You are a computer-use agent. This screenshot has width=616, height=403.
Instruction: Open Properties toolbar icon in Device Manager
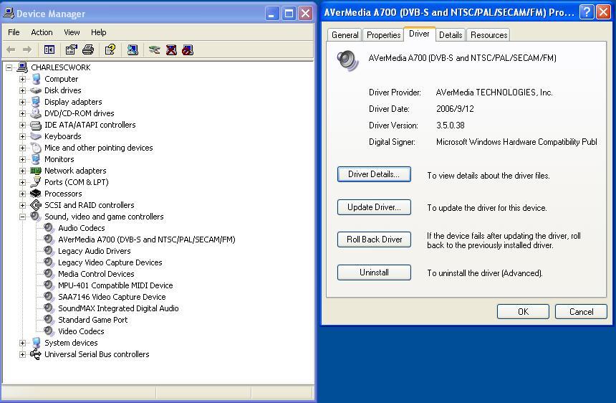point(71,49)
